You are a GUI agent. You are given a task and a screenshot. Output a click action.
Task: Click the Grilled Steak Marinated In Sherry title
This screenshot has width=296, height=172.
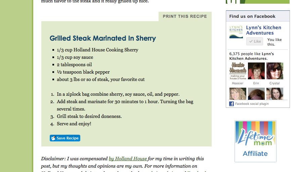103,38
